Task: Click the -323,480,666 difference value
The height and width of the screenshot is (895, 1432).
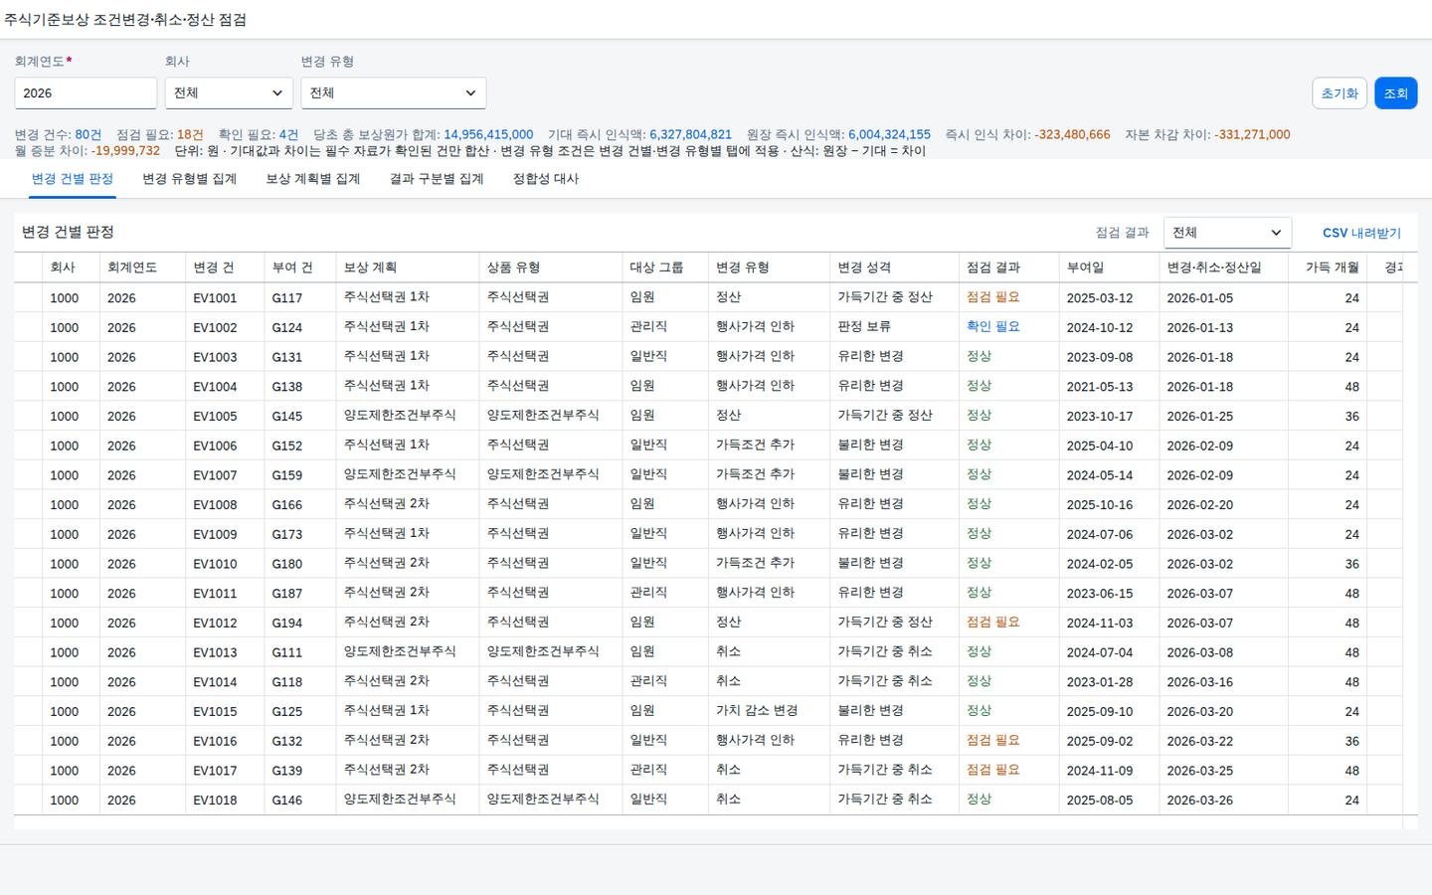Action: point(1072,134)
